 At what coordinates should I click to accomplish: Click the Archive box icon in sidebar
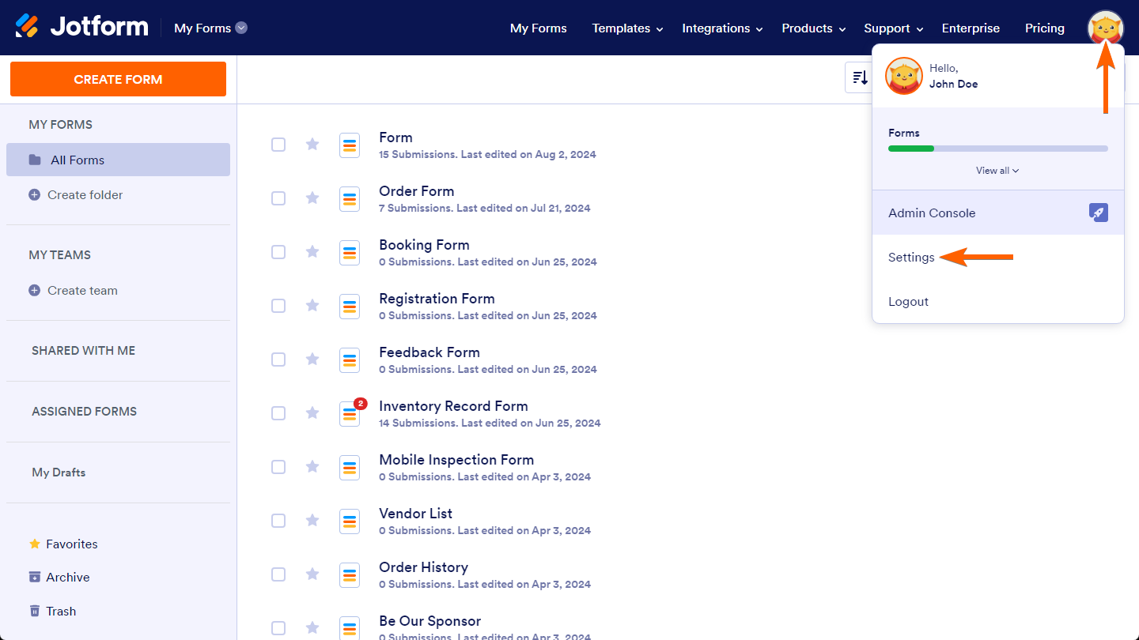pyautogui.click(x=34, y=577)
